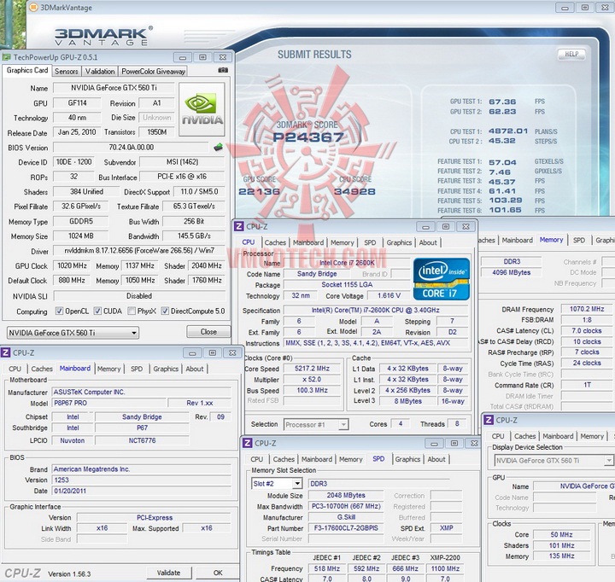The image size is (615, 582).
Task: Click the Specification field i7-2600K CPU
Action: point(375,310)
